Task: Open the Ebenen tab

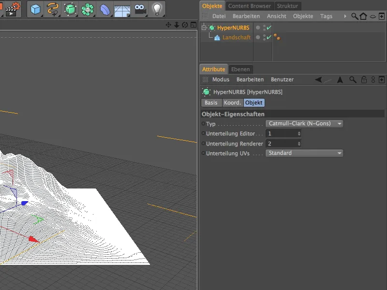Action: pyautogui.click(x=240, y=69)
